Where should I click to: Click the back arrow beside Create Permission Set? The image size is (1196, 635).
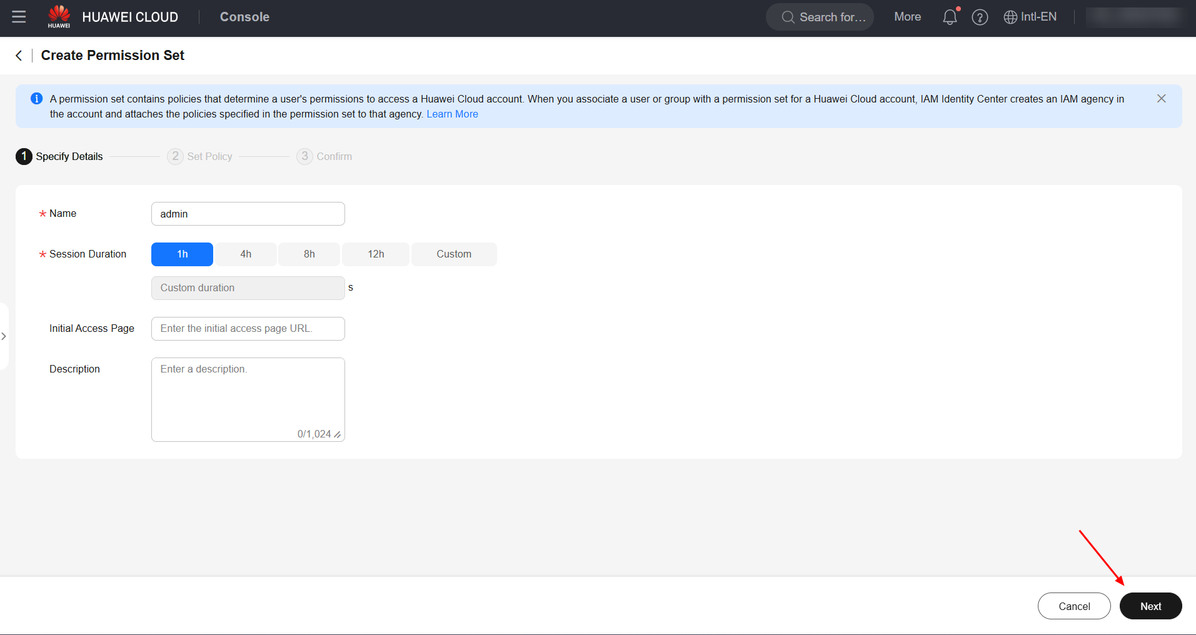coord(19,56)
